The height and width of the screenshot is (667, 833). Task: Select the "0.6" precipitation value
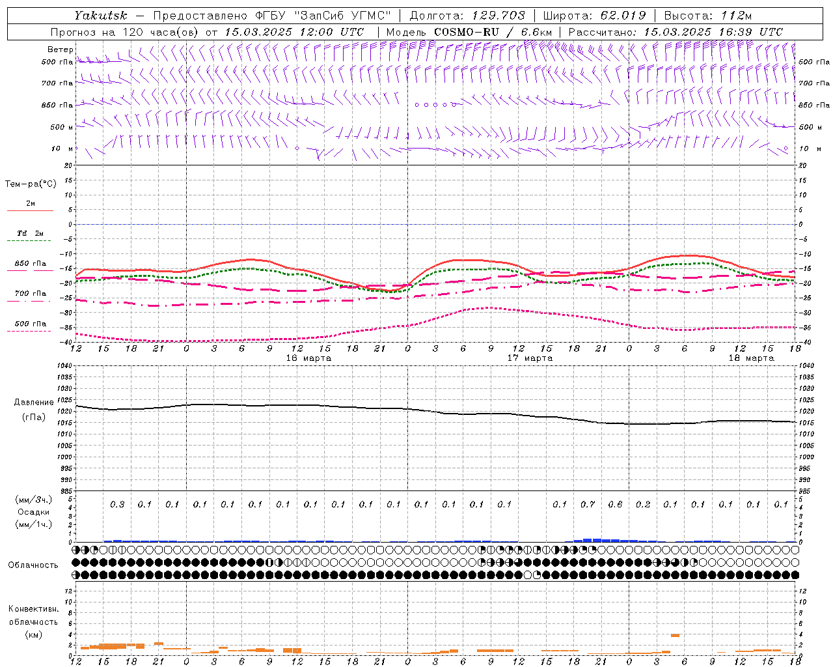click(615, 504)
